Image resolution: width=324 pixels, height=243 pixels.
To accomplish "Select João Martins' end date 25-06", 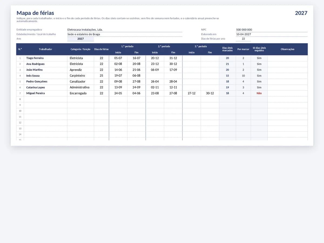I will click(x=137, y=70).
